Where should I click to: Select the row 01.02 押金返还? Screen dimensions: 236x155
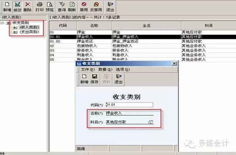click(x=143, y=41)
